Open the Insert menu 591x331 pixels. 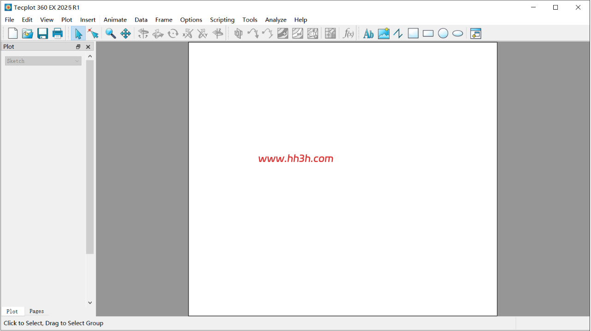88,20
